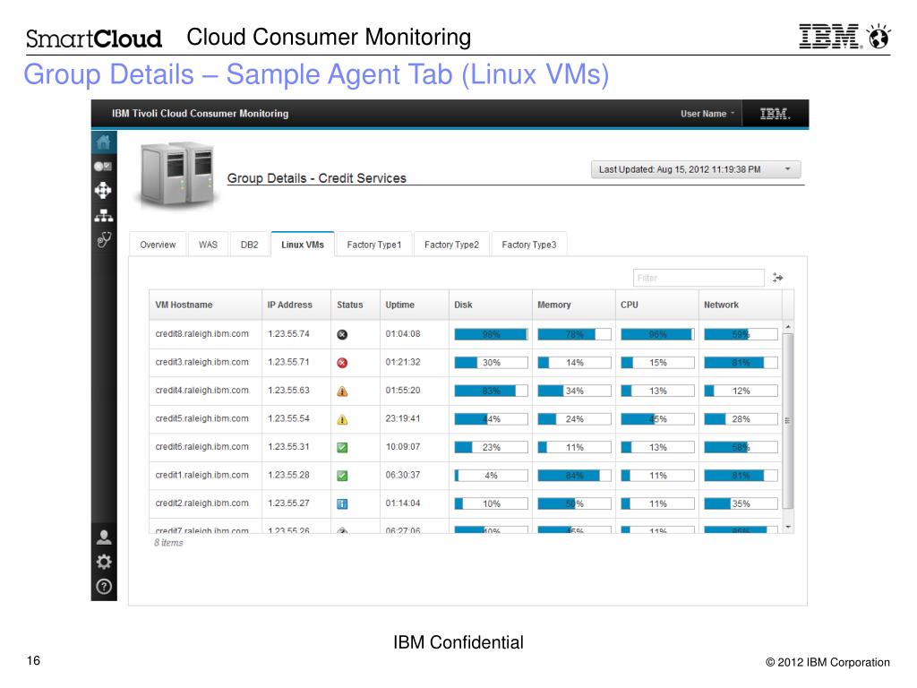Sort by the Disk column header
Screen dimensions: 917x688
(x=491, y=305)
